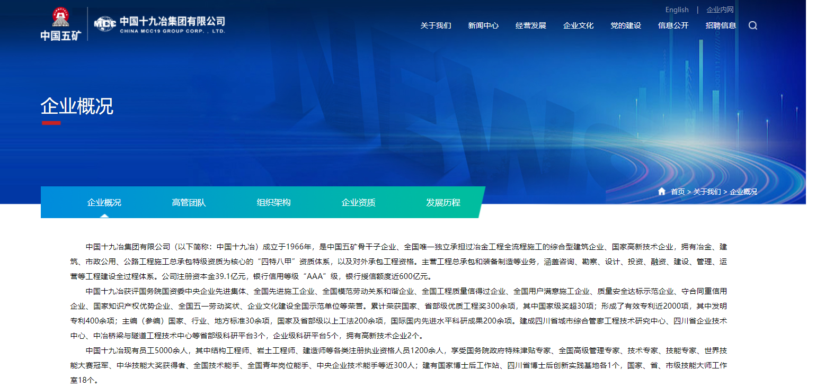Click the search magnifier icon
Screen dimensions: 816x387
[752, 25]
